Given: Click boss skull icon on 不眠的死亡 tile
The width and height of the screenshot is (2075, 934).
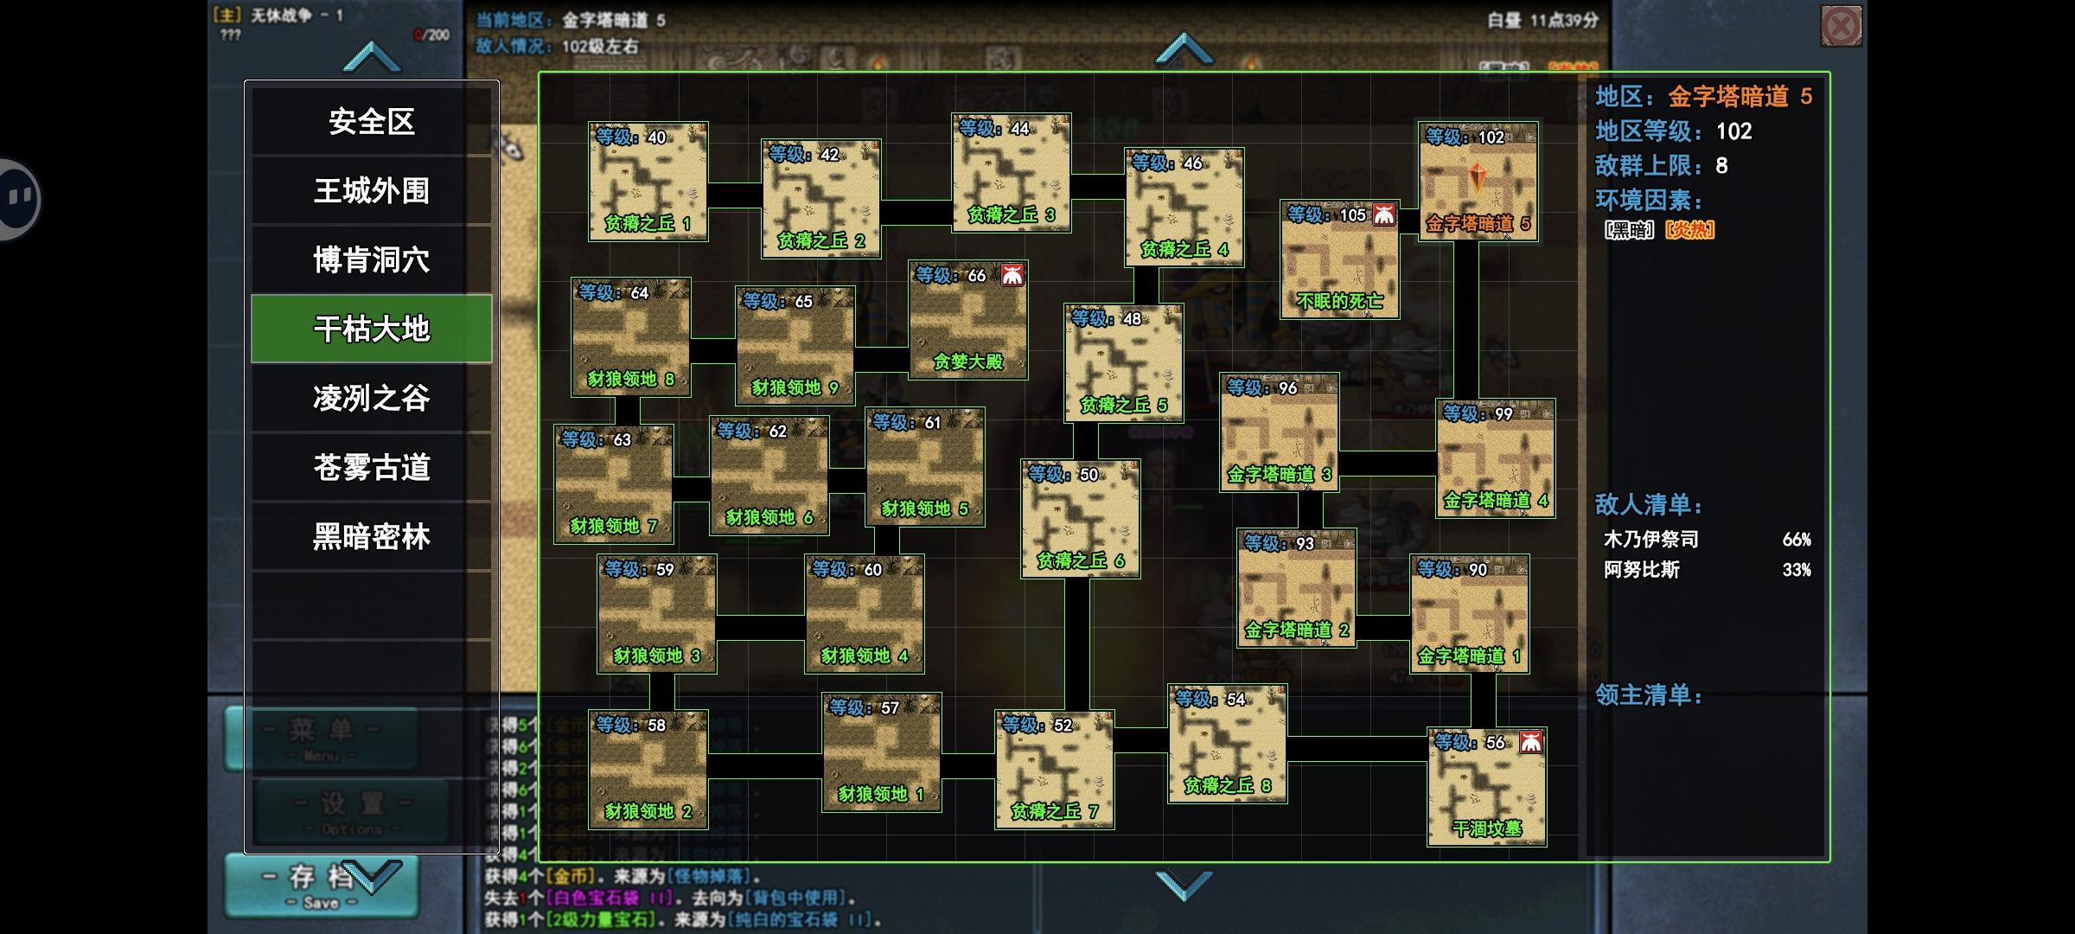Looking at the screenshot, I should click(x=1384, y=214).
